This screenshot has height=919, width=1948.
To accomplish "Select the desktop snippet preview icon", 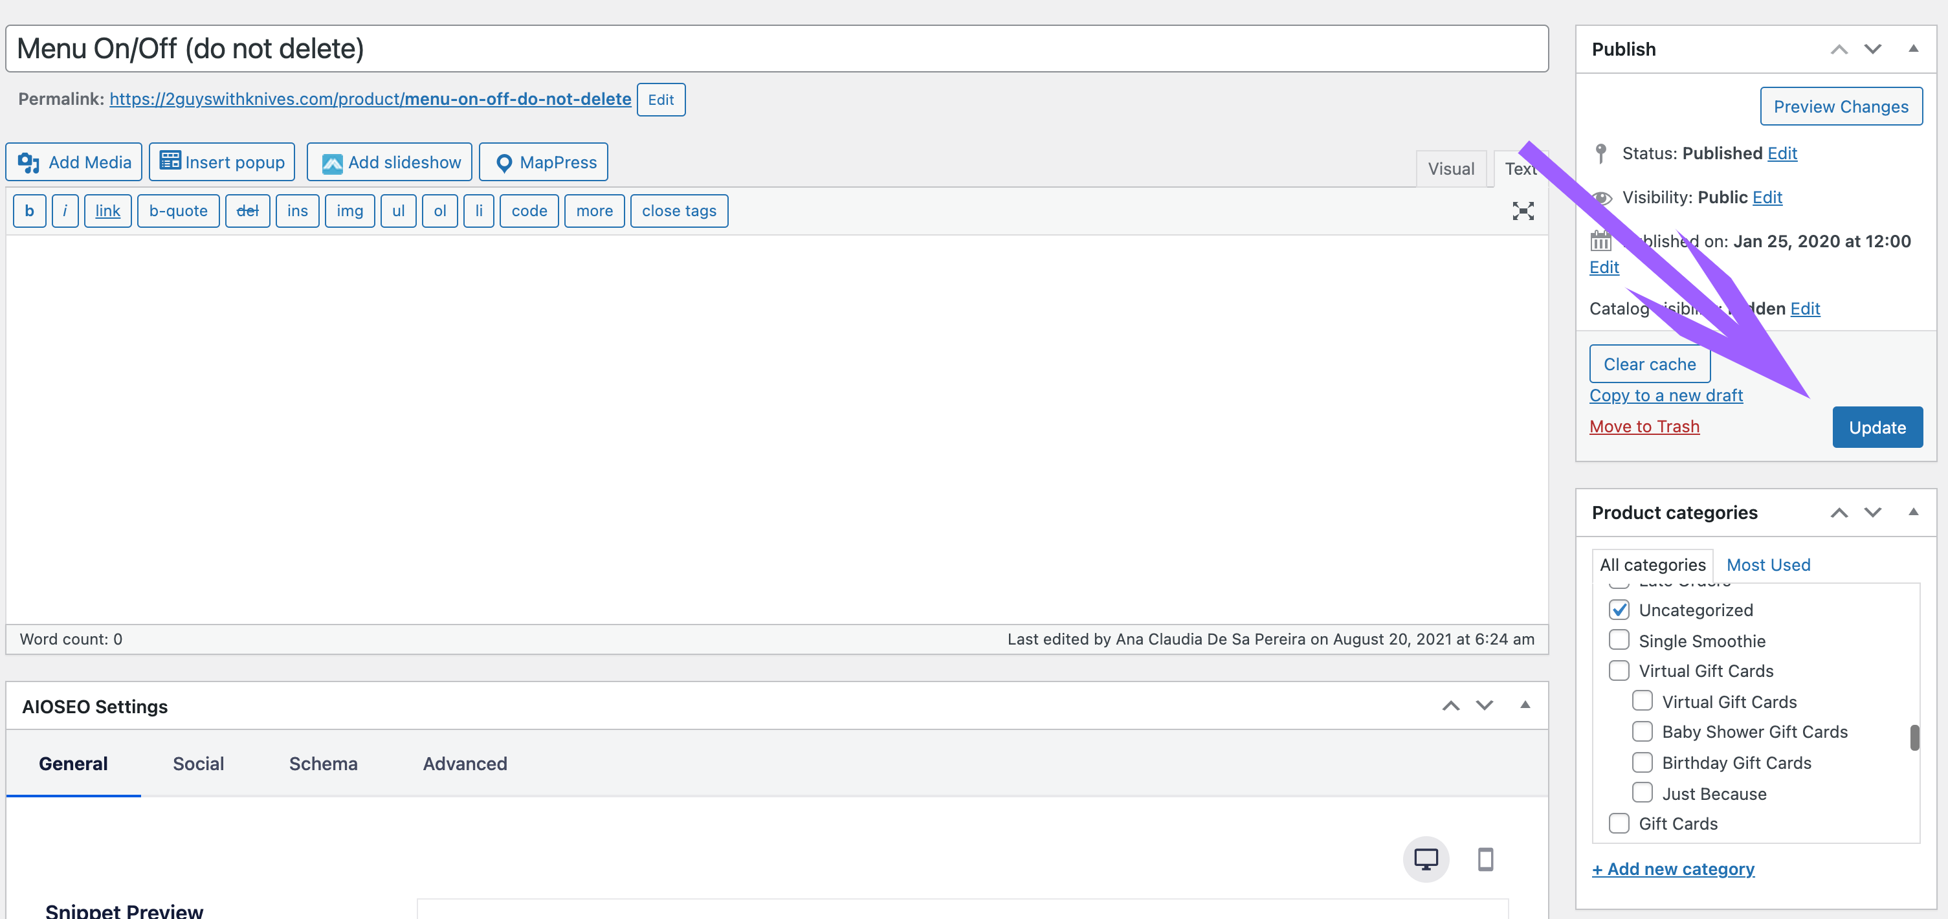I will coord(1426,859).
